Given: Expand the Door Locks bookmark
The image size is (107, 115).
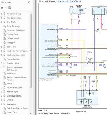Looking at the screenshot, I should [x=2, y=47].
